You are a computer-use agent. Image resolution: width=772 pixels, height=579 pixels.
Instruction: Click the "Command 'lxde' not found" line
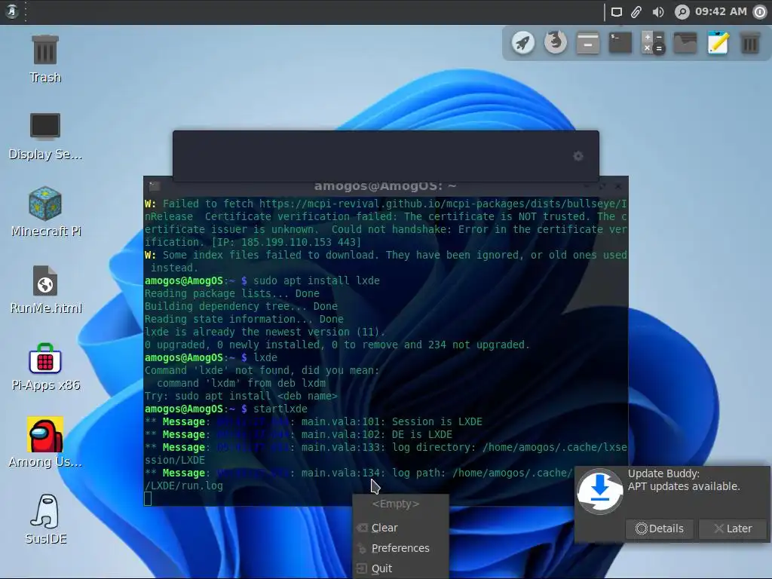pyautogui.click(x=262, y=370)
